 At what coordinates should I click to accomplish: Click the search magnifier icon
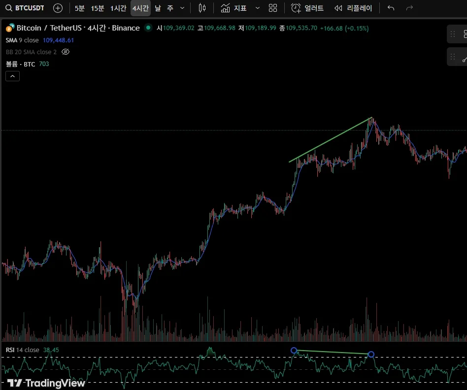(x=9, y=8)
